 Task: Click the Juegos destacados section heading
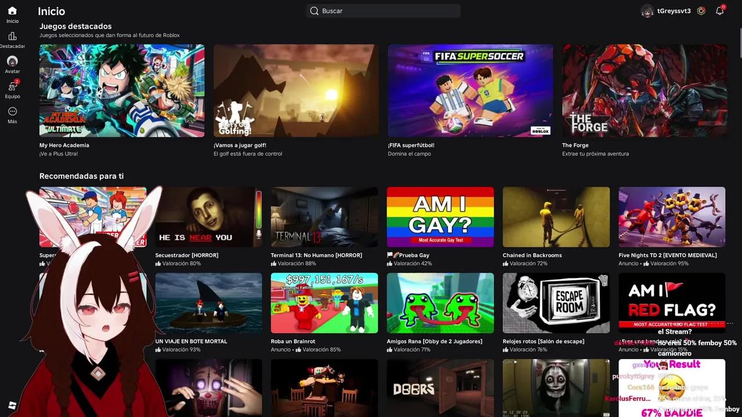(75, 26)
